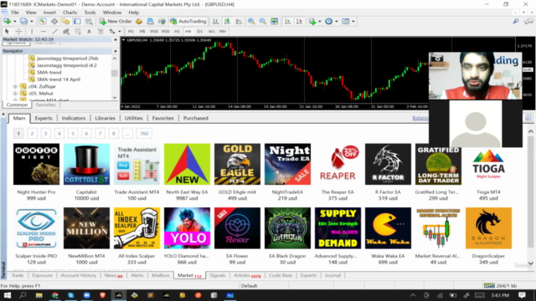Click the Data Window crosshair-target icon
536x301 pixels.
pyautogui.click(x=54, y=21)
